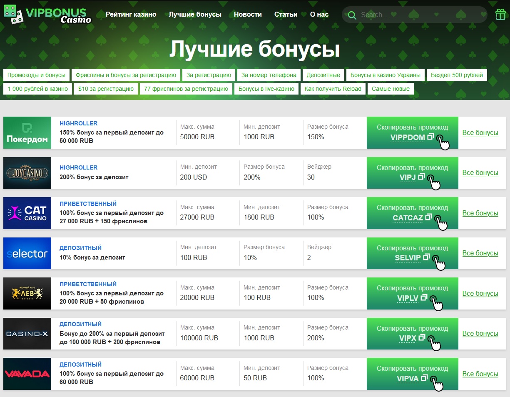
Task: Open the Лев casino logo
Action: [27, 293]
